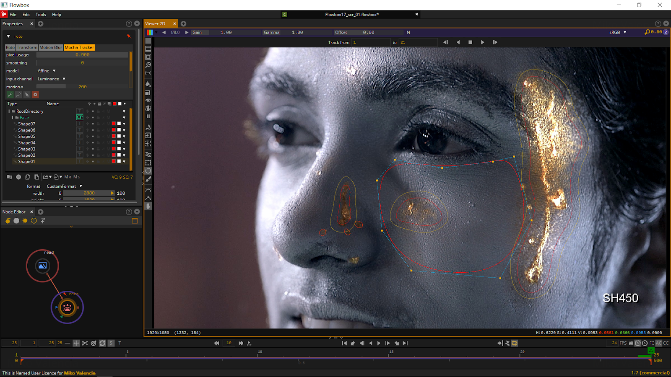Screen dimensions: 671x377
Task: Click the eye icon in the viewer toolbar
Action: point(148,100)
